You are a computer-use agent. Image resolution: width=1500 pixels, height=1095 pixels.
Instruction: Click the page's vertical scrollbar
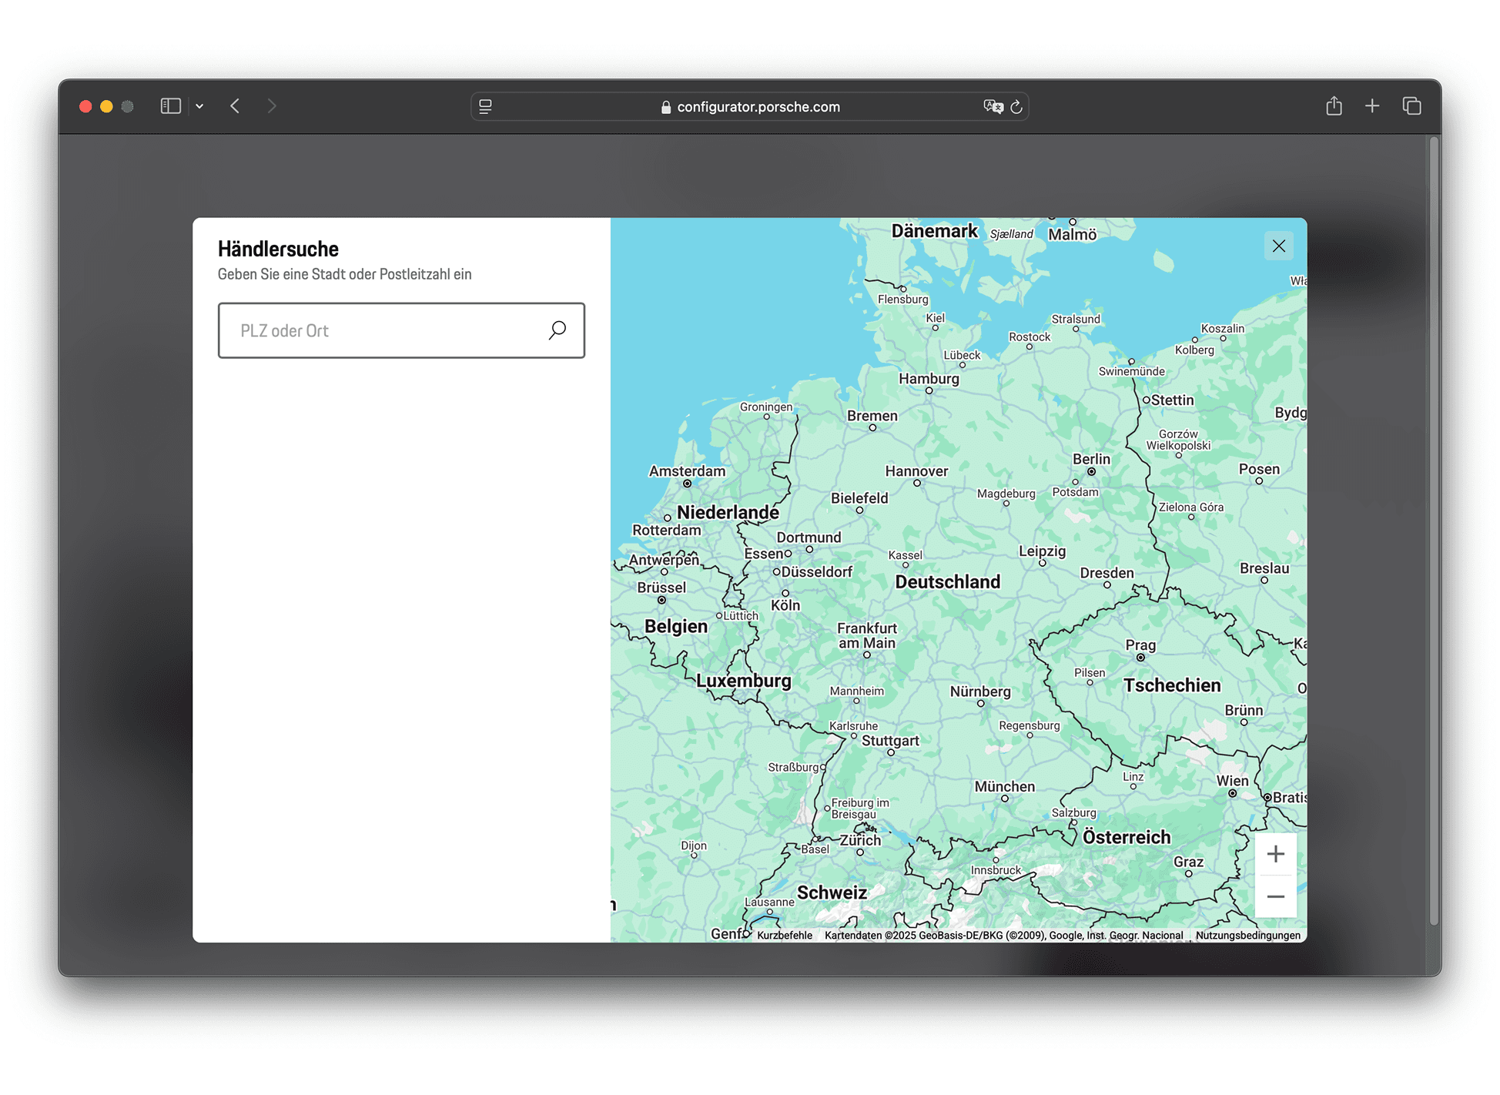point(1434,531)
